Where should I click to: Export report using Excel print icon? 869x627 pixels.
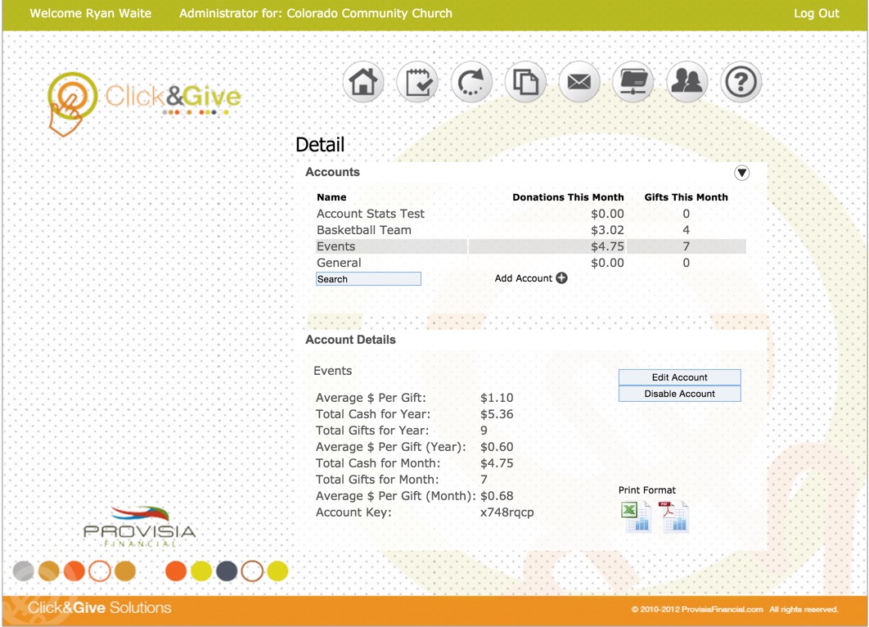tap(636, 516)
